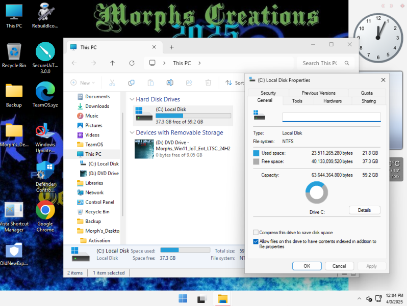Click the search magnifier in Search This PC

pos(347,63)
